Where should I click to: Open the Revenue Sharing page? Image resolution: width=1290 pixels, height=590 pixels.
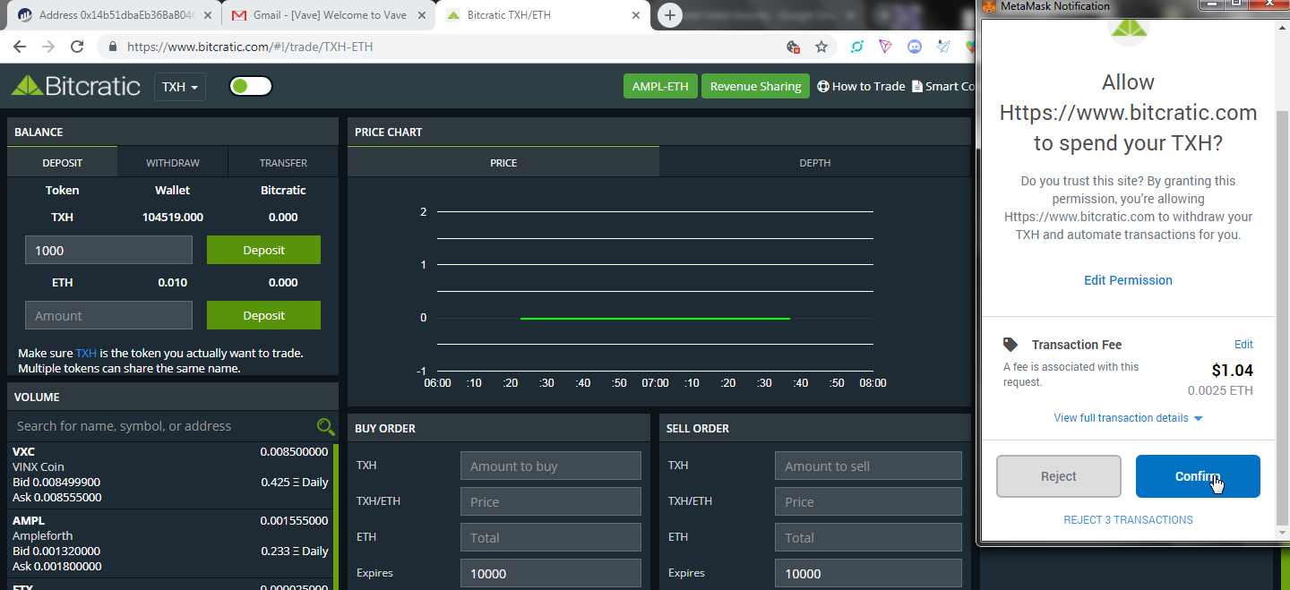[x=755, y=86]
